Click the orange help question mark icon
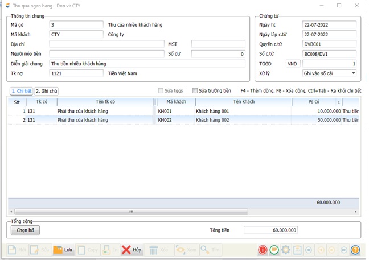The width and height of the screenshot is (369, 260). [355, 250]
